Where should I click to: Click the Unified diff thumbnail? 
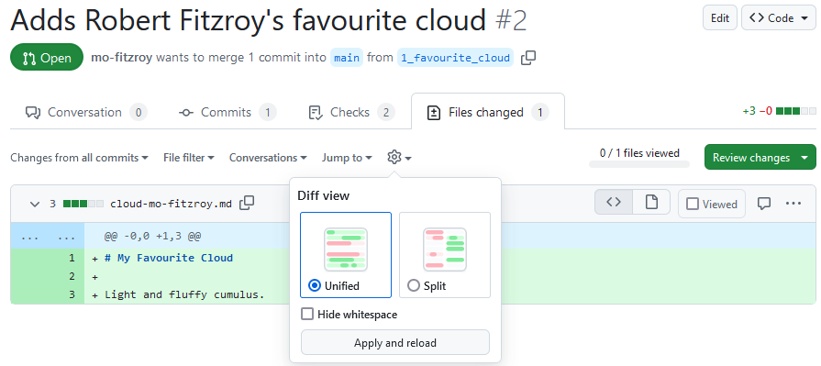pos(346,250)
